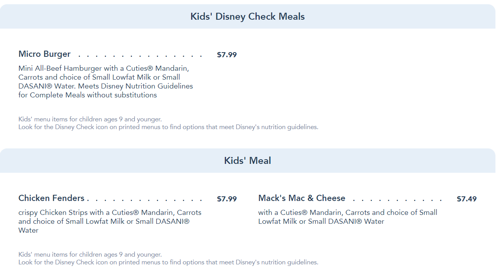Click Disney Check icon note under Micro Burger
The width and height of the screenshot is (497, 269).
tap(168, 127)
